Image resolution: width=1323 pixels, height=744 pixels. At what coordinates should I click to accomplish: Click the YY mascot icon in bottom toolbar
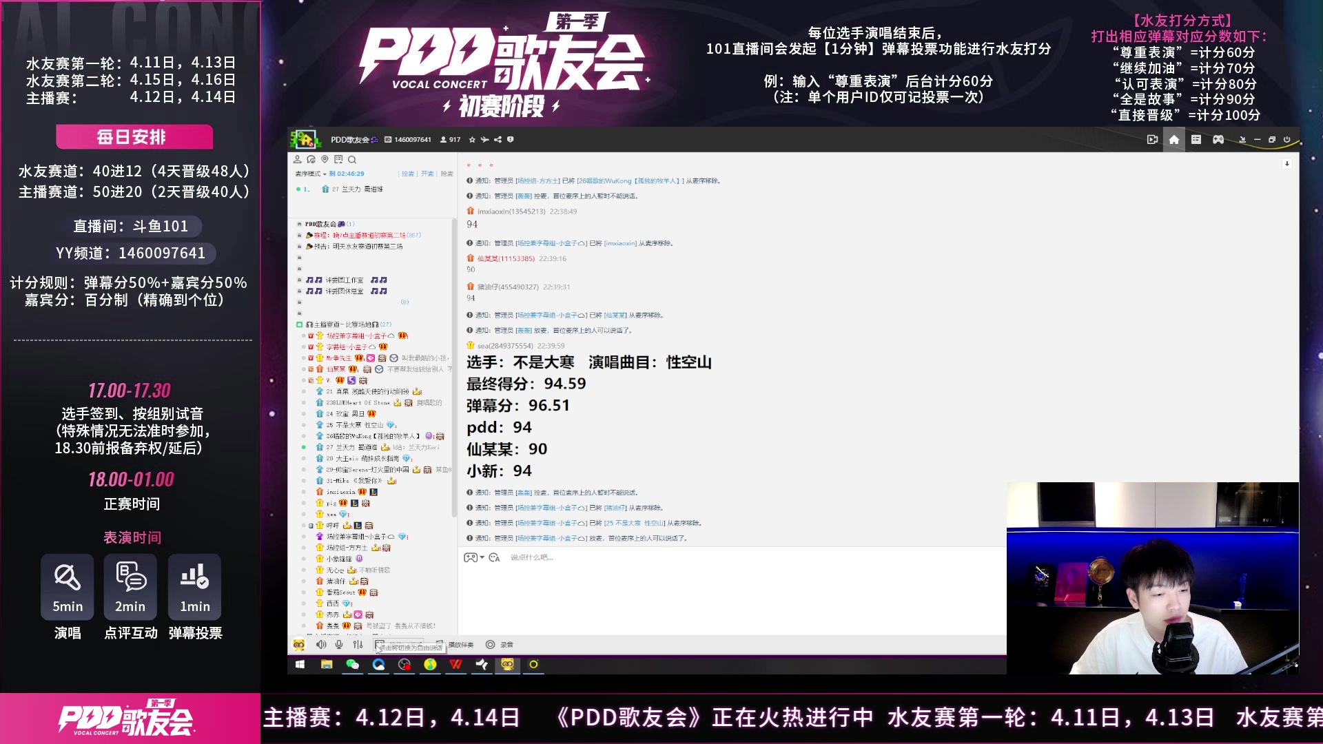coord(299,645)
